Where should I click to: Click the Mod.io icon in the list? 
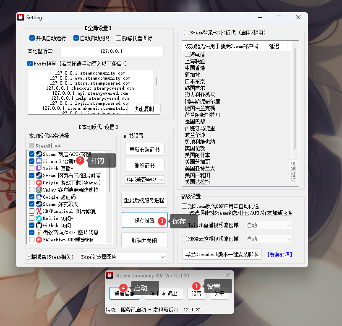[x=38, y=218]
